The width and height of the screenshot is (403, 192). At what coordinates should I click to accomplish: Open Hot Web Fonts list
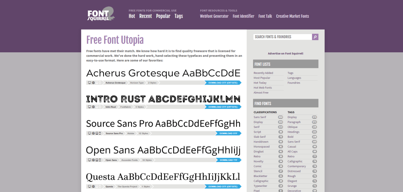pyautogui.click(x=263, y=88)
